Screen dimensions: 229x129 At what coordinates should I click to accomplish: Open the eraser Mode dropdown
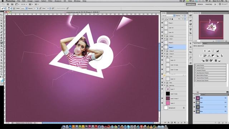[24, 8]
